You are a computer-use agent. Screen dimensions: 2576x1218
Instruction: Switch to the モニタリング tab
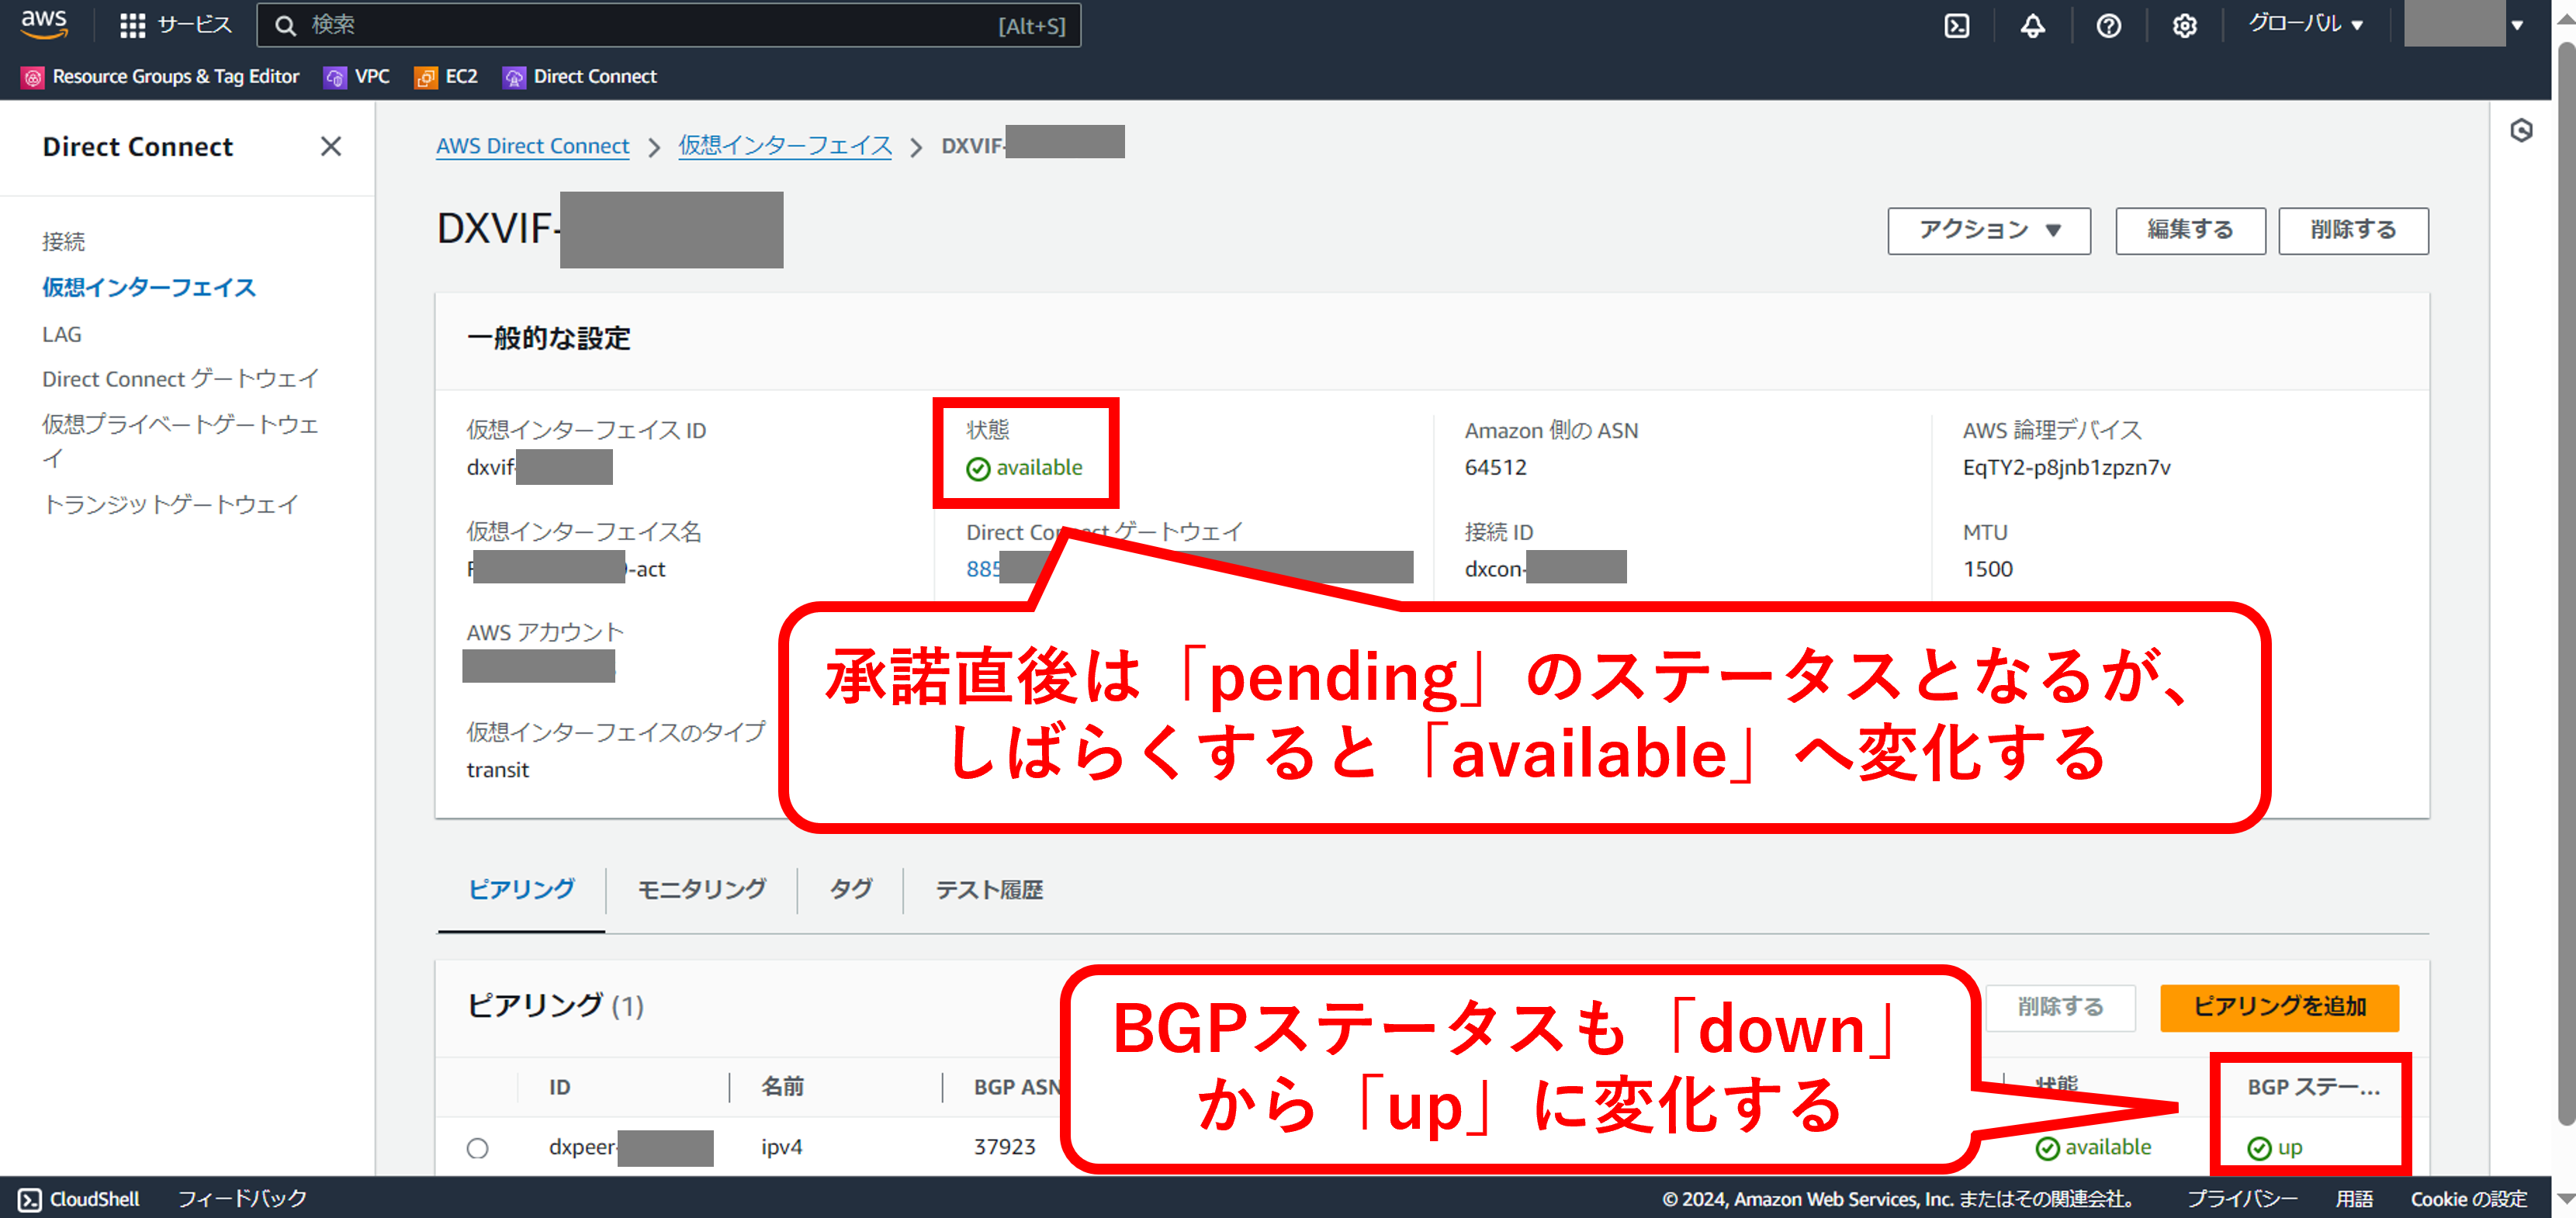pyautogui.click(x=701, y=889)
